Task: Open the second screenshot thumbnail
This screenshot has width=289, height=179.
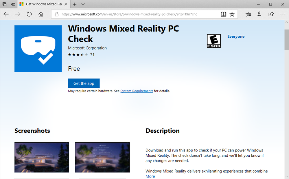Action: click(x=102, y=157)
